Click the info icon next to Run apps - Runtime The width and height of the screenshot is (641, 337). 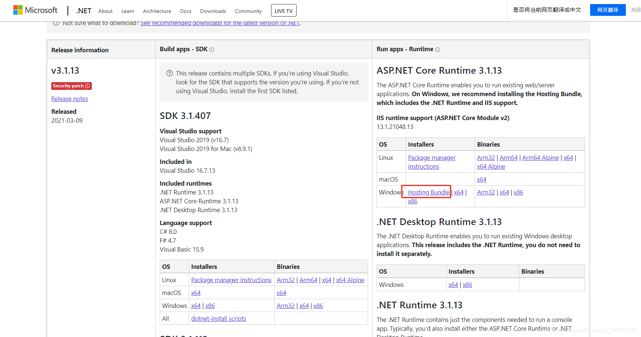[437, 50]
